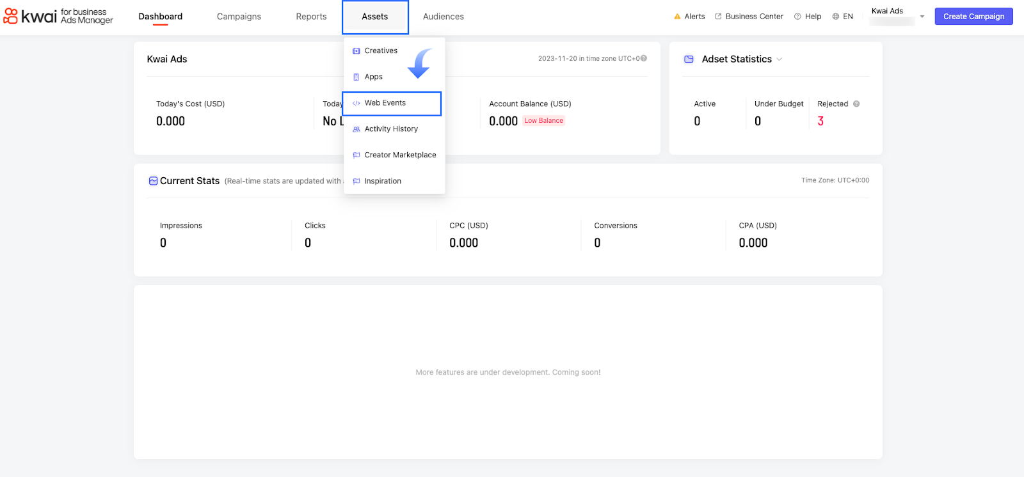Click the Creator Marketplace flag icon
The height and width of the screenshot is (477, 1024).
(356, 155)
